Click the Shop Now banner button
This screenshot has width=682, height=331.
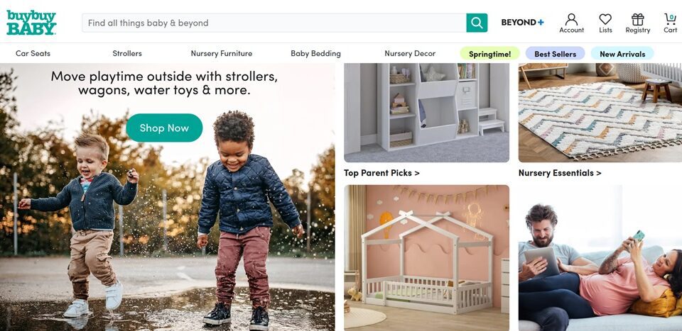click(164, 128)
